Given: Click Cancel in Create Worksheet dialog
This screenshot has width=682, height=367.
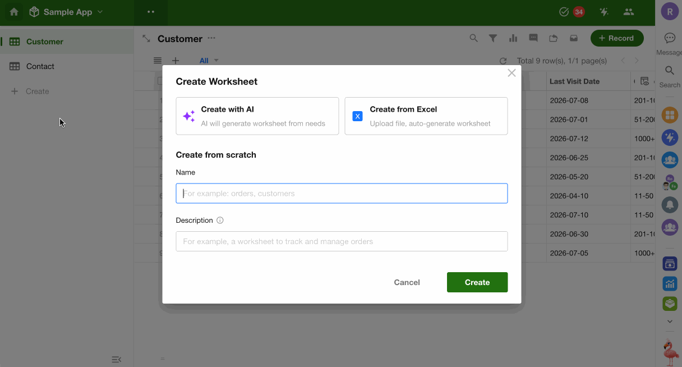Looking at the screenshot, I should (x=407, y=282).
